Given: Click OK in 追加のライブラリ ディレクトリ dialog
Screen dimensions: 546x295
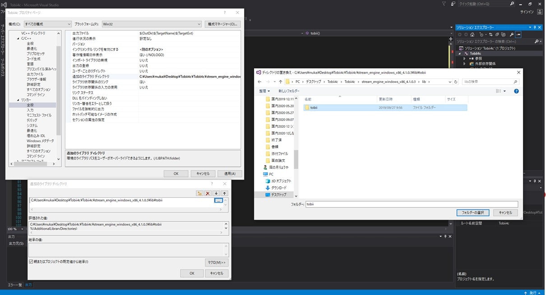Looking at the screenshot, I should tap(192, 273).
